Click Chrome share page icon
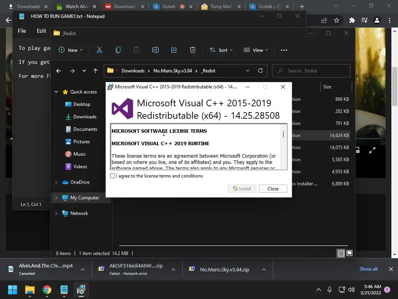The width and height of the screenshot is (398, 299). tap(324, 20)
